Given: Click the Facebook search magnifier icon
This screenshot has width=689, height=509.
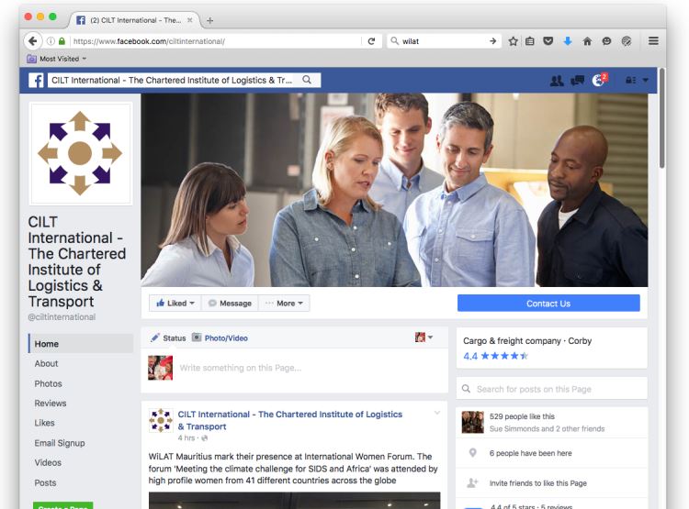Looking at the screenshot, I should tap(307, 80).
